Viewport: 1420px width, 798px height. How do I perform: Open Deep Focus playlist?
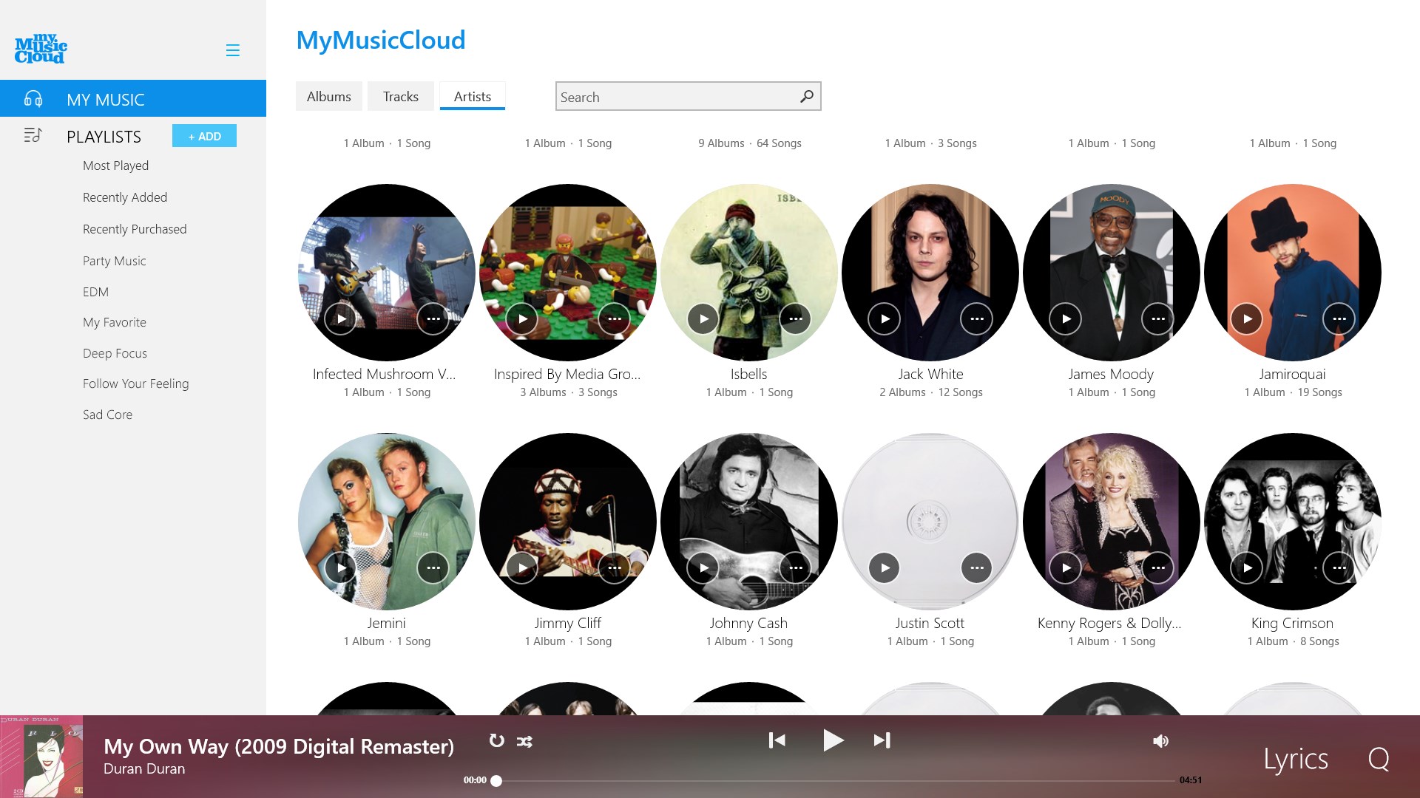115,353
